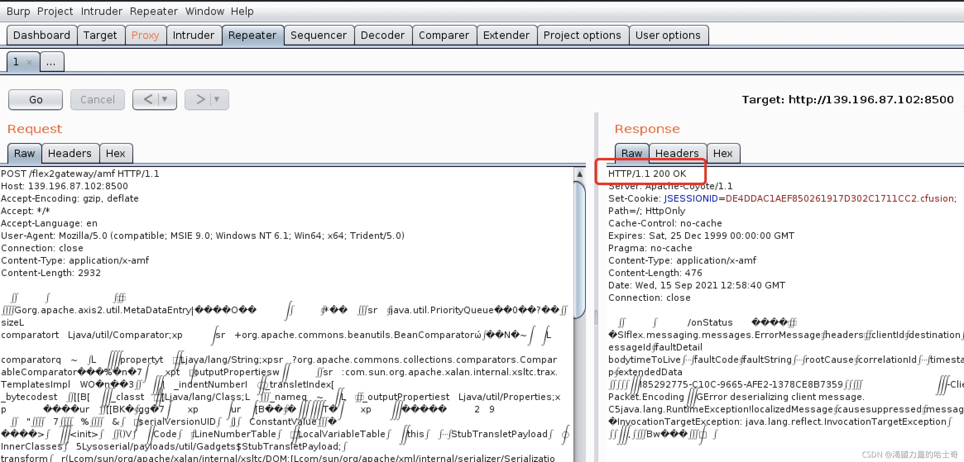Select the Response Raw tab

click(x=632, y=153)
